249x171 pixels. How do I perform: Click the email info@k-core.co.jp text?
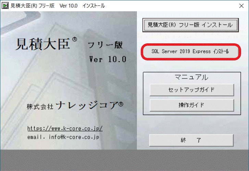pyautogui.click(x=63, y=137)
